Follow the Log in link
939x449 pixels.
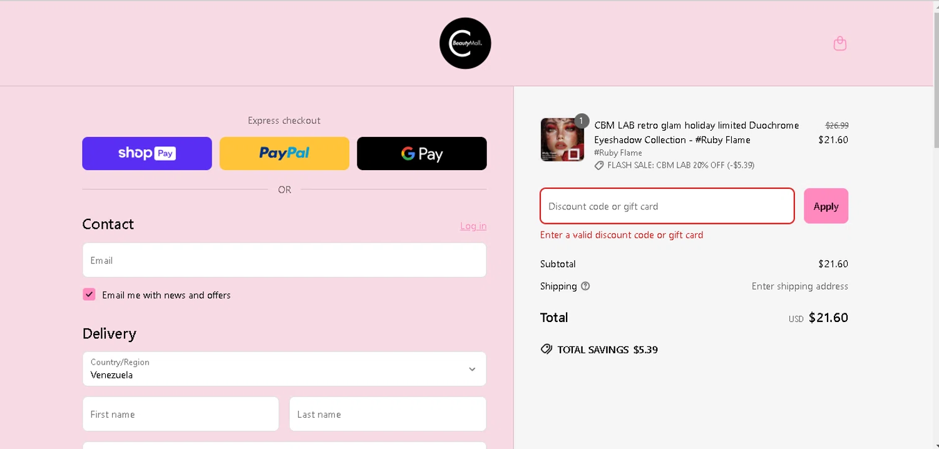point(473,226)
